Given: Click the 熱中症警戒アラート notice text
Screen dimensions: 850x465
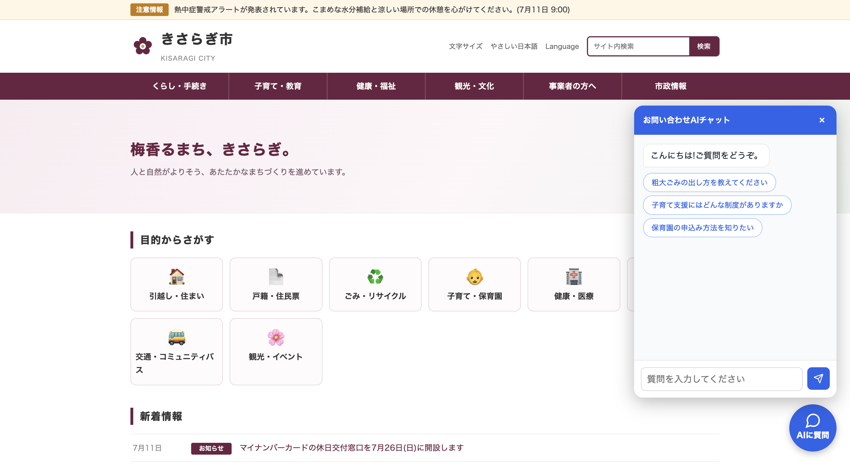Looking at the screenshot, I should tap(372, 10).
